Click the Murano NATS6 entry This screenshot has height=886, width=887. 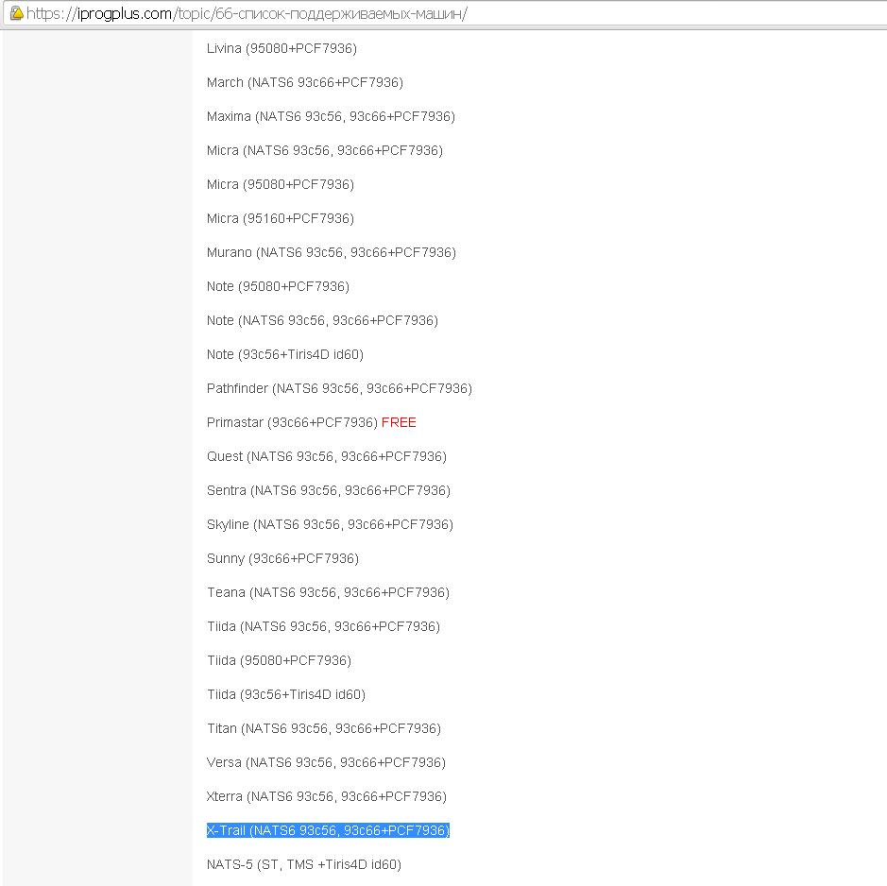(332, 252)
